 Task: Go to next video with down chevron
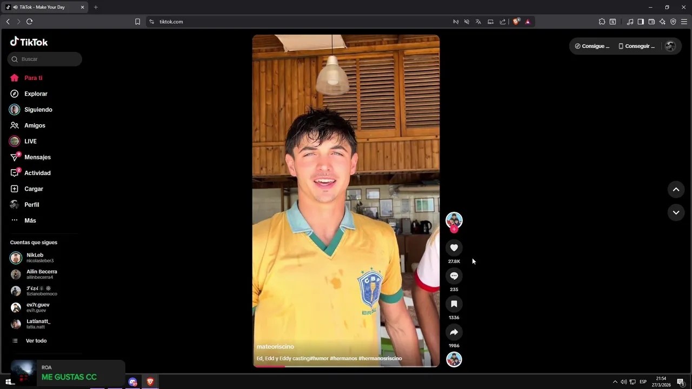pos(676,212)
